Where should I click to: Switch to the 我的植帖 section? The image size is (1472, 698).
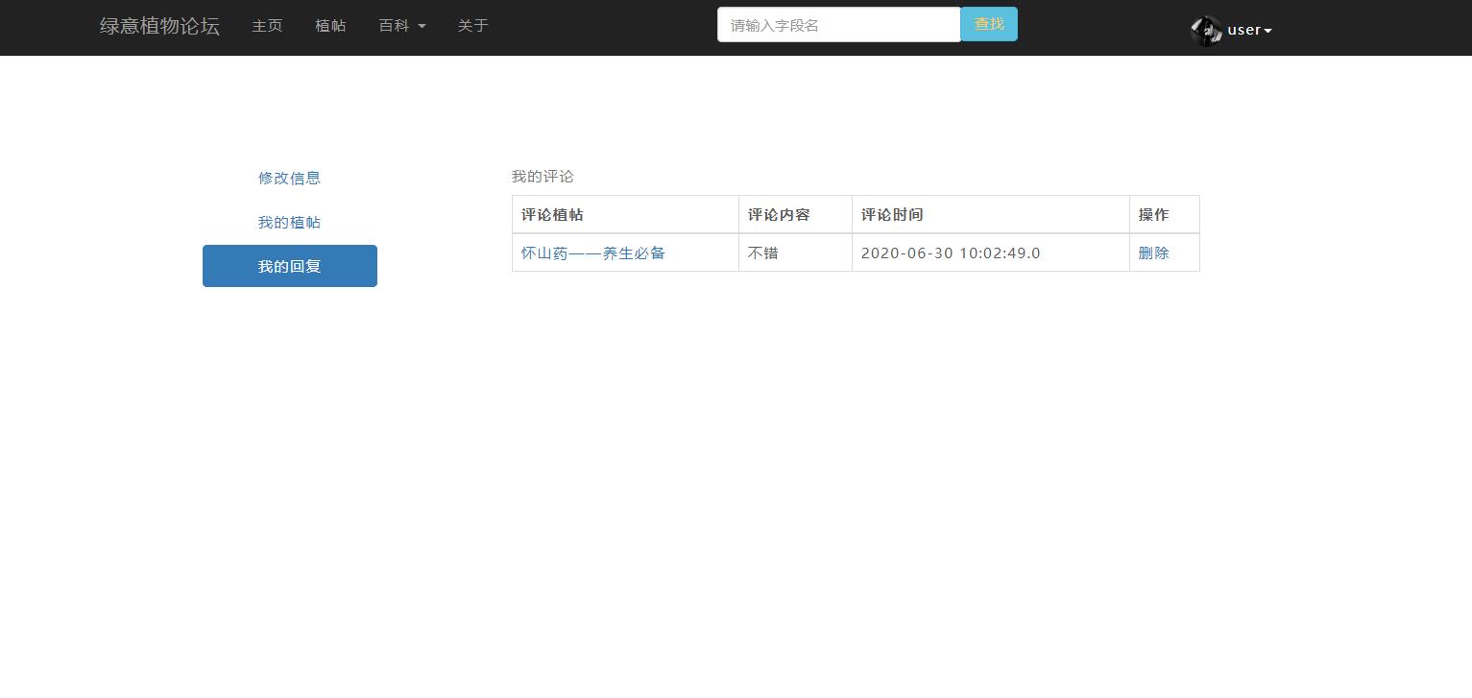click(x=289, y=222)
